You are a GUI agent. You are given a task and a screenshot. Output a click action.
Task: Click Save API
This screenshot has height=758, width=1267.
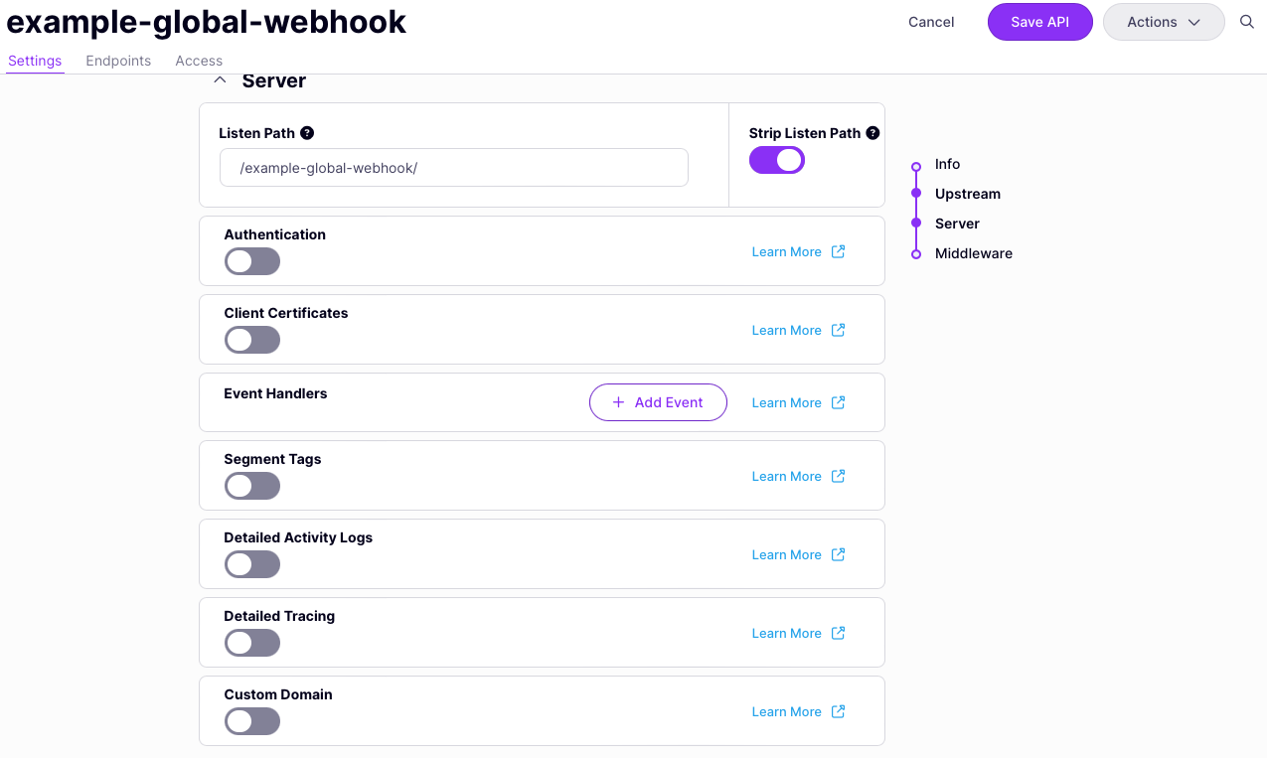point(1039,21)
